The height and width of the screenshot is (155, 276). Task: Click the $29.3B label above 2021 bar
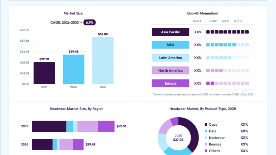click(x=44, y=59)
